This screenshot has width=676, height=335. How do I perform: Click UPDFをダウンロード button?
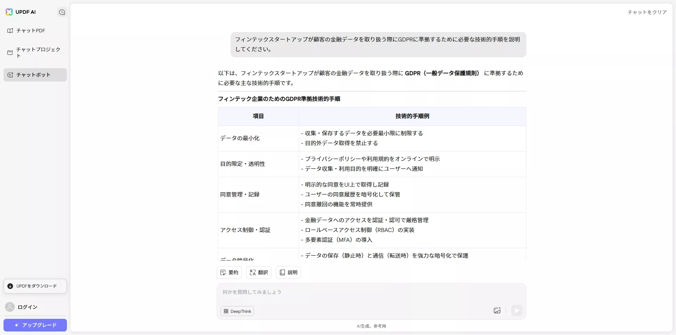(35, 286)
